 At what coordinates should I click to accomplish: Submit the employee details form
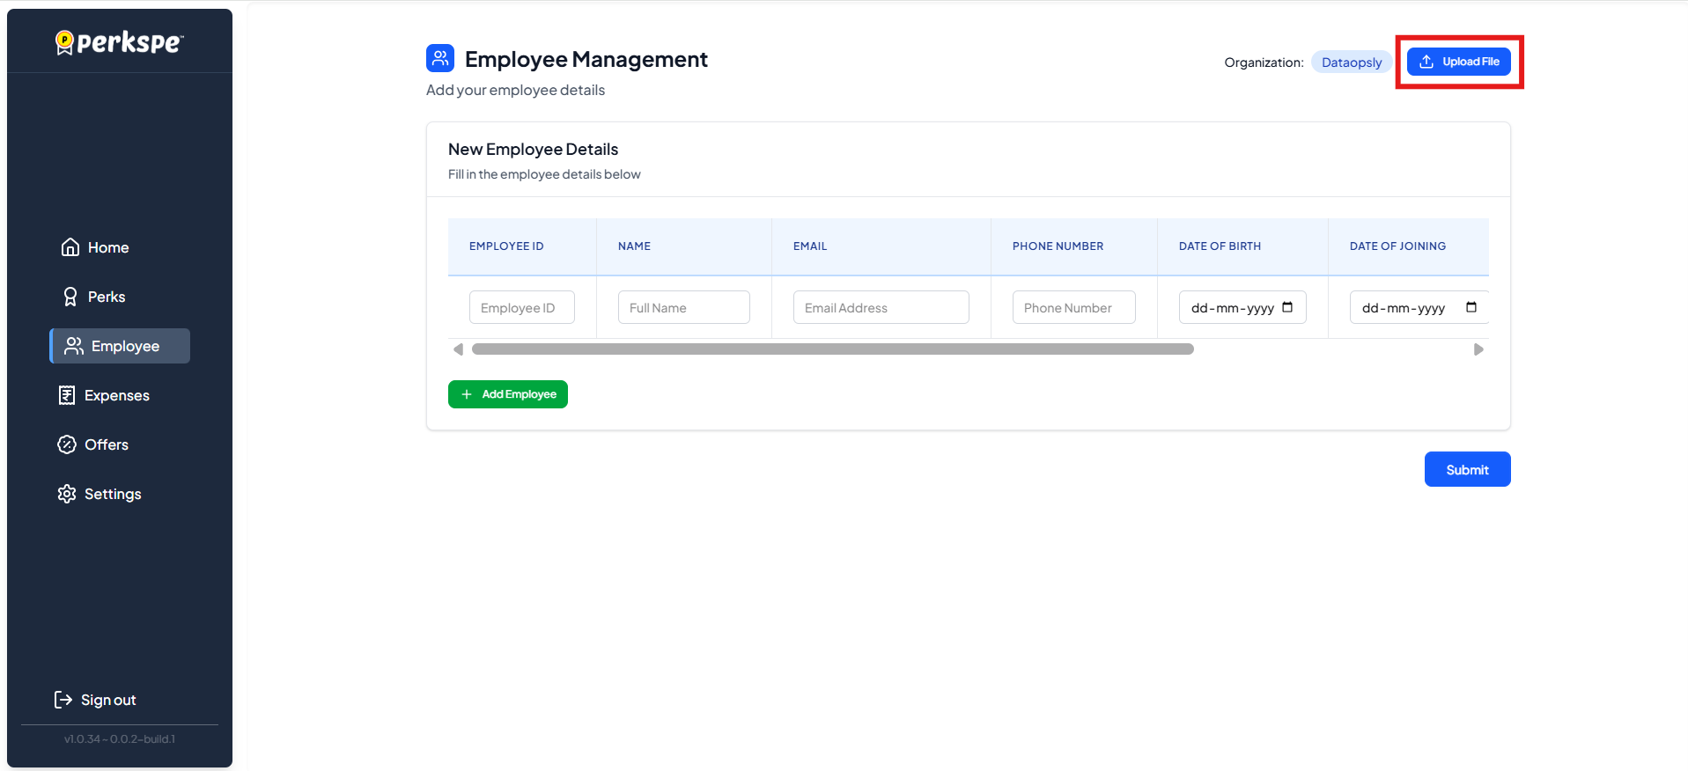point(1467,469)
